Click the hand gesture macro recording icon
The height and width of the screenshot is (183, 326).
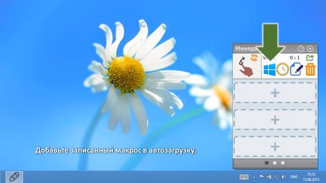coord(246,67)
